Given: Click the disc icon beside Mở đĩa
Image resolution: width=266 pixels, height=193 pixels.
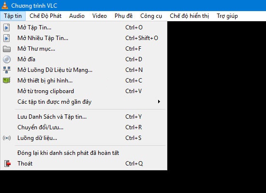Looking at the screenshot, I should (7, 59).
